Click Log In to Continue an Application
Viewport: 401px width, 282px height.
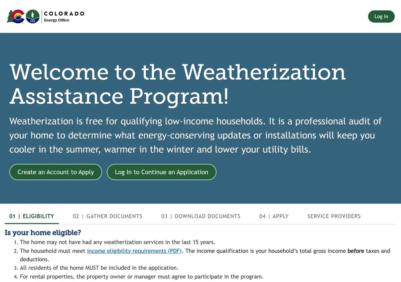pyautogui.click(x=161, y=172)
